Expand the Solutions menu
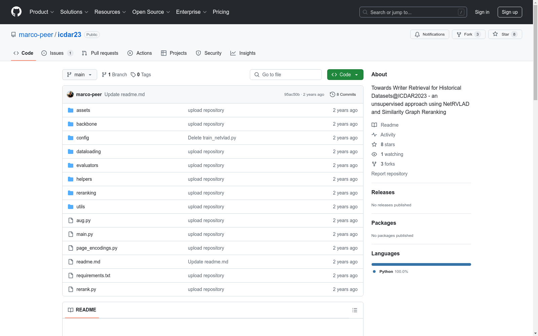This screenshot has height=336, width=538. point(74,12)
